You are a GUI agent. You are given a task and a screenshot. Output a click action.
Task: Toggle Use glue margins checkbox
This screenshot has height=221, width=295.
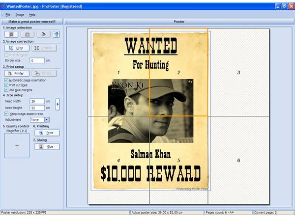(x=6, y=90)
